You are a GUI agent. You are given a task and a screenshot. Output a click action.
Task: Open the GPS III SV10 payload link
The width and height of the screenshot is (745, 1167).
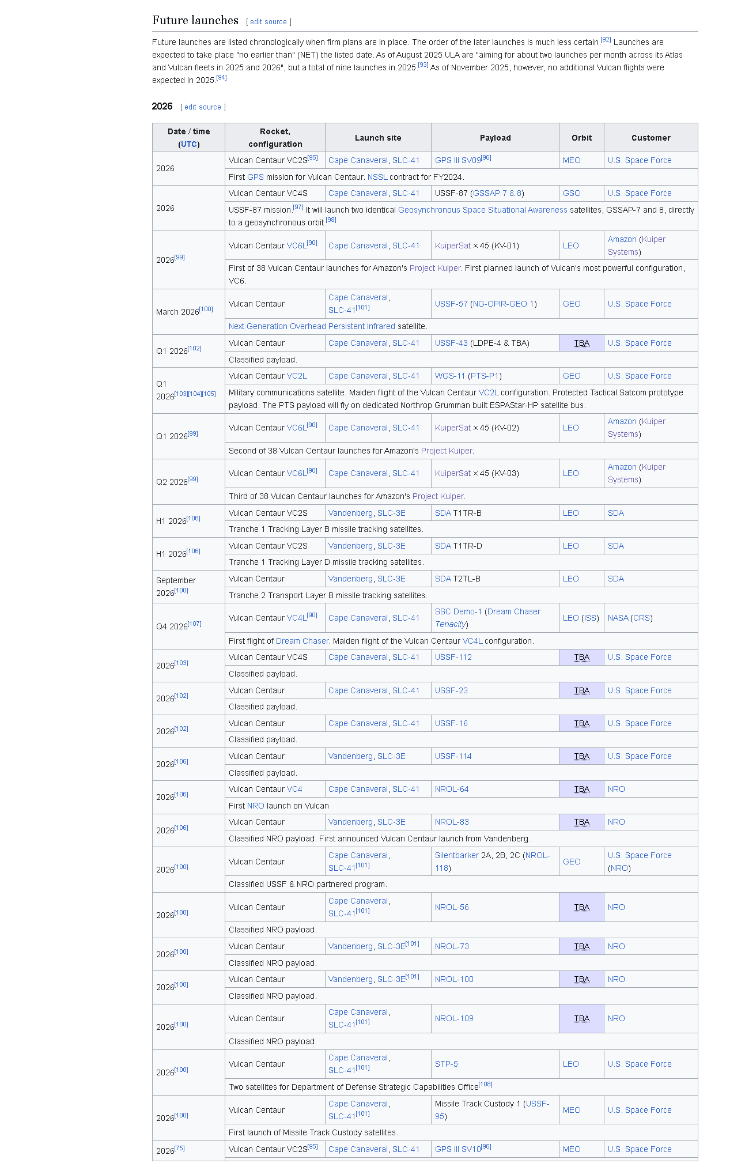coord(457,1149)
